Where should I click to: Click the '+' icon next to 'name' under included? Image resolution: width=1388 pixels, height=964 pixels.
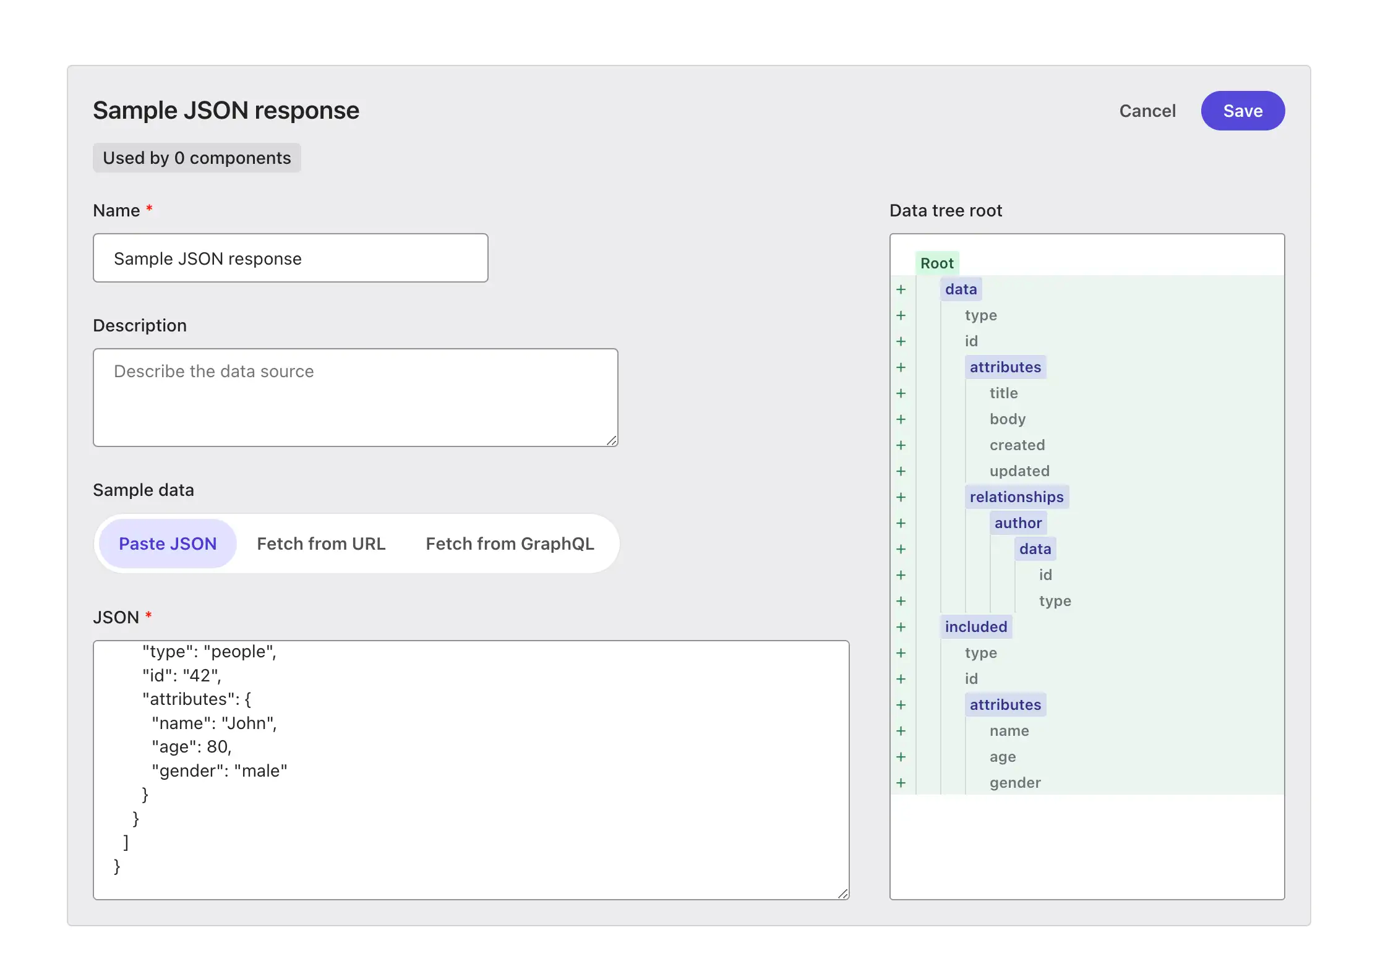point(903,730)
